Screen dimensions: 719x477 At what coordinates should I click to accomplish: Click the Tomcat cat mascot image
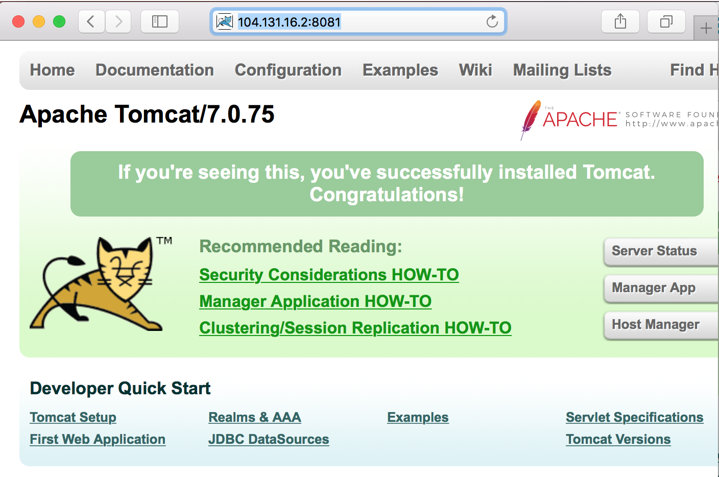click(x=97, y=283)
